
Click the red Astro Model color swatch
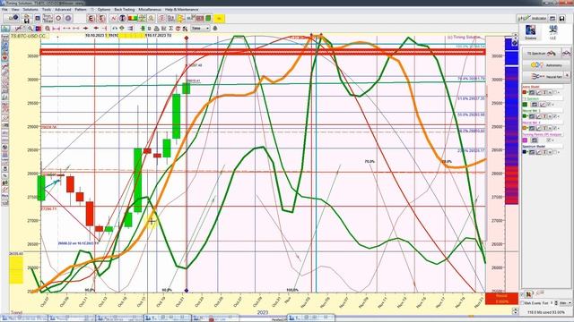(524, 92)
